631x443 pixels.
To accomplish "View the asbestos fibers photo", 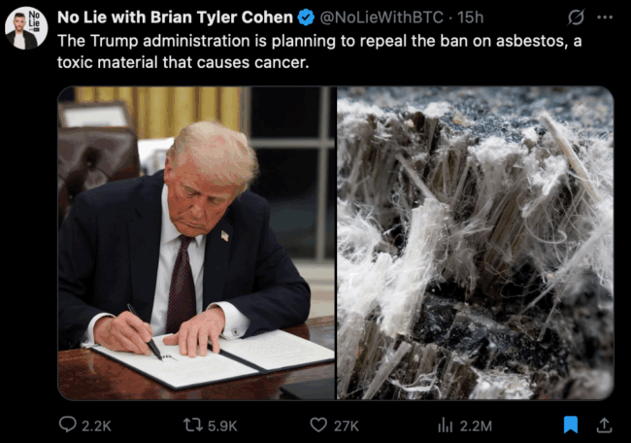I will point(476,243).
